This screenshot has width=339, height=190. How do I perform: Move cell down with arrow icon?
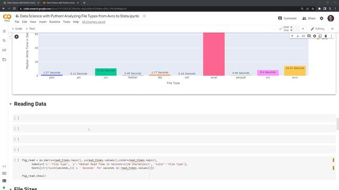pos(298,36)
